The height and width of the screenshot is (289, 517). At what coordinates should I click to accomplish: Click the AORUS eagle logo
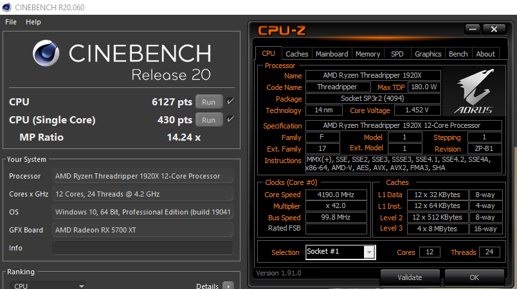click(x=473, y=91)
